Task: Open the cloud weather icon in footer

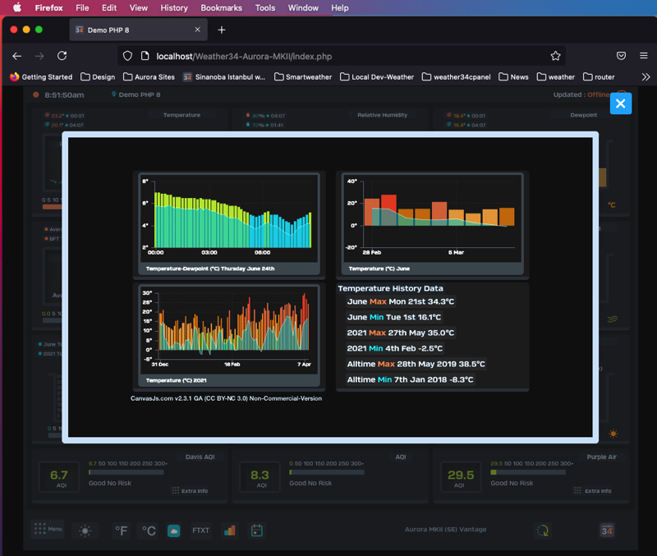Action: point(173,531)
